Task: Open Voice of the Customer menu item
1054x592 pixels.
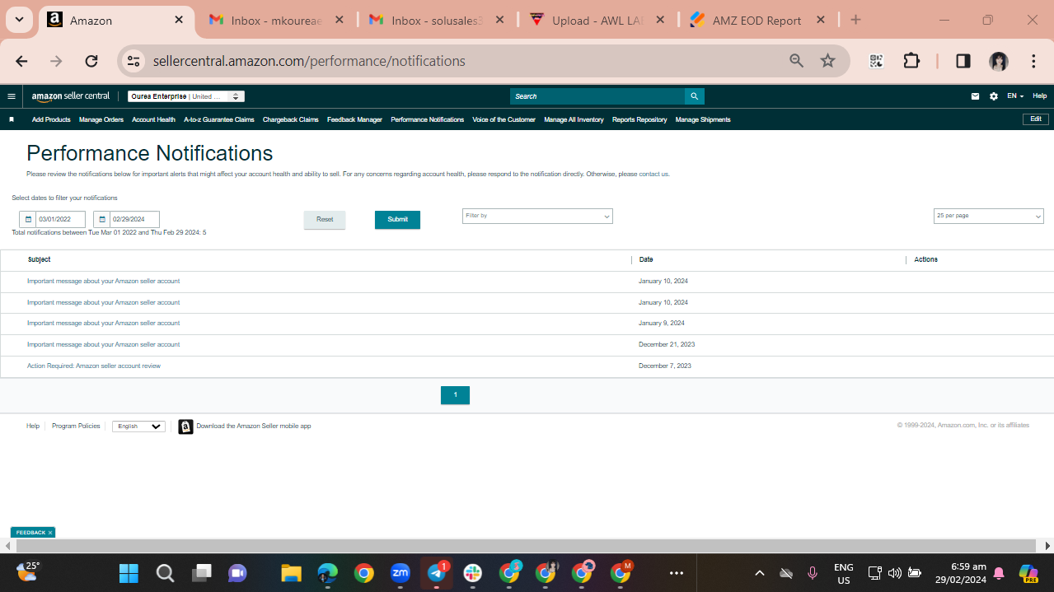Action: tap(504, 119)
